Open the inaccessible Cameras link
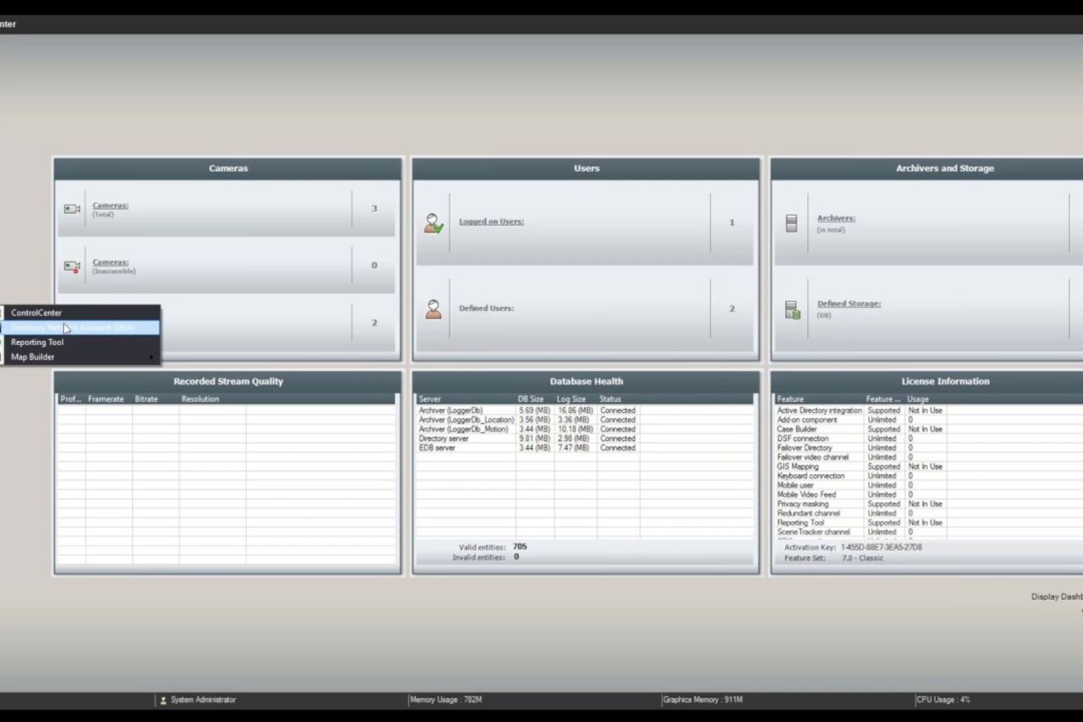This screenshot has width=1083, height=722. pos(110,263)
